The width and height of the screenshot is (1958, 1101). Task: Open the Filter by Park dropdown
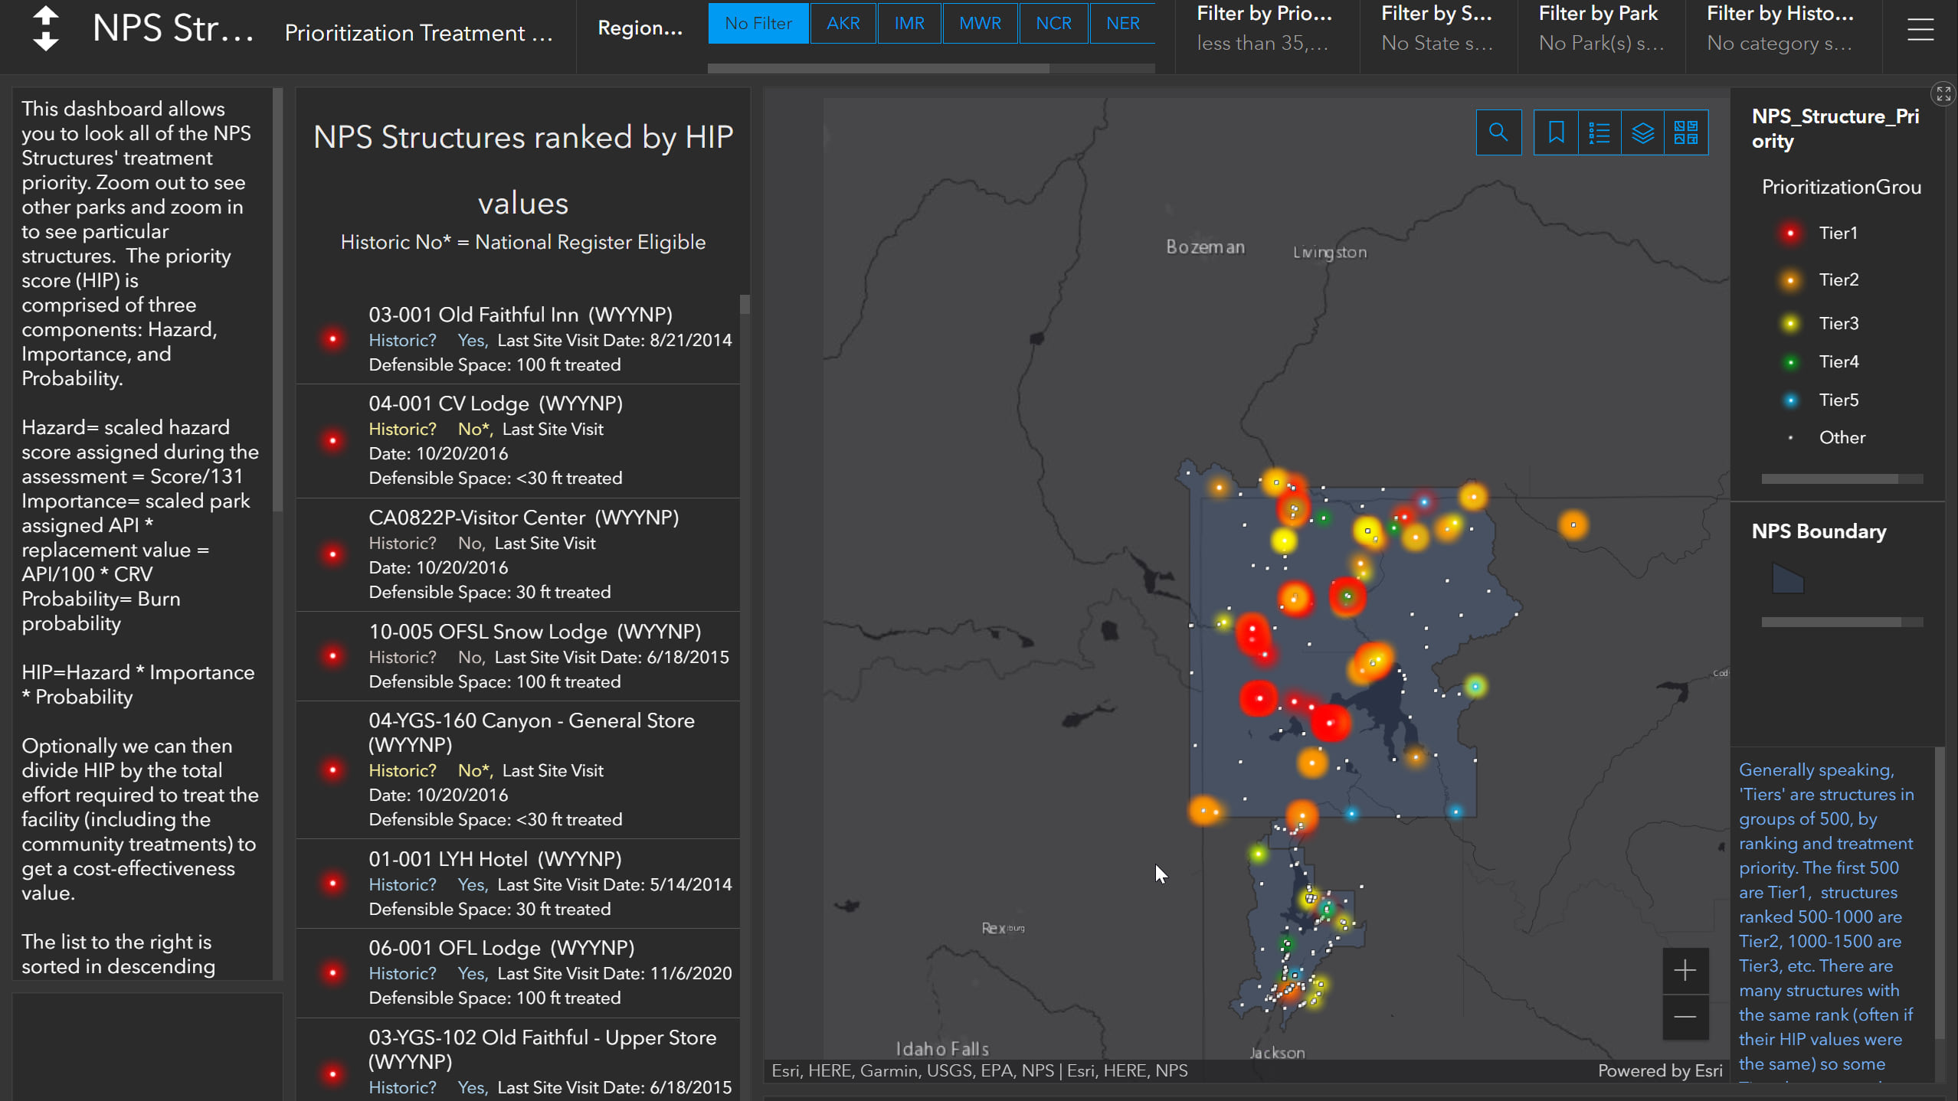(x=1600, y=29)
